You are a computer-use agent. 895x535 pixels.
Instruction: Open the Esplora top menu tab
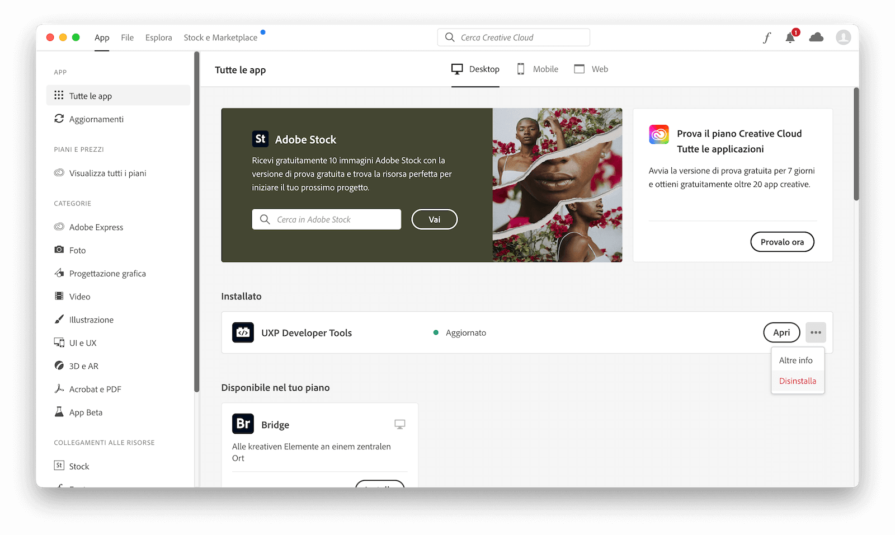tap(159, 37)
